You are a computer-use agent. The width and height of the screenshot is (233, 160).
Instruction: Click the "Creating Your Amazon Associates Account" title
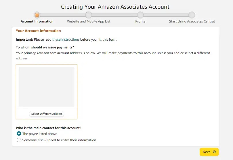coord(115,7)
